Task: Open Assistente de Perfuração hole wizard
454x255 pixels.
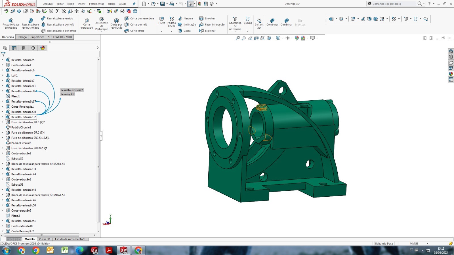Action: (102, 24)
